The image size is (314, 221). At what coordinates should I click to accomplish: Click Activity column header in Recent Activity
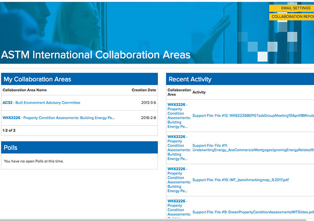point(199,92)
